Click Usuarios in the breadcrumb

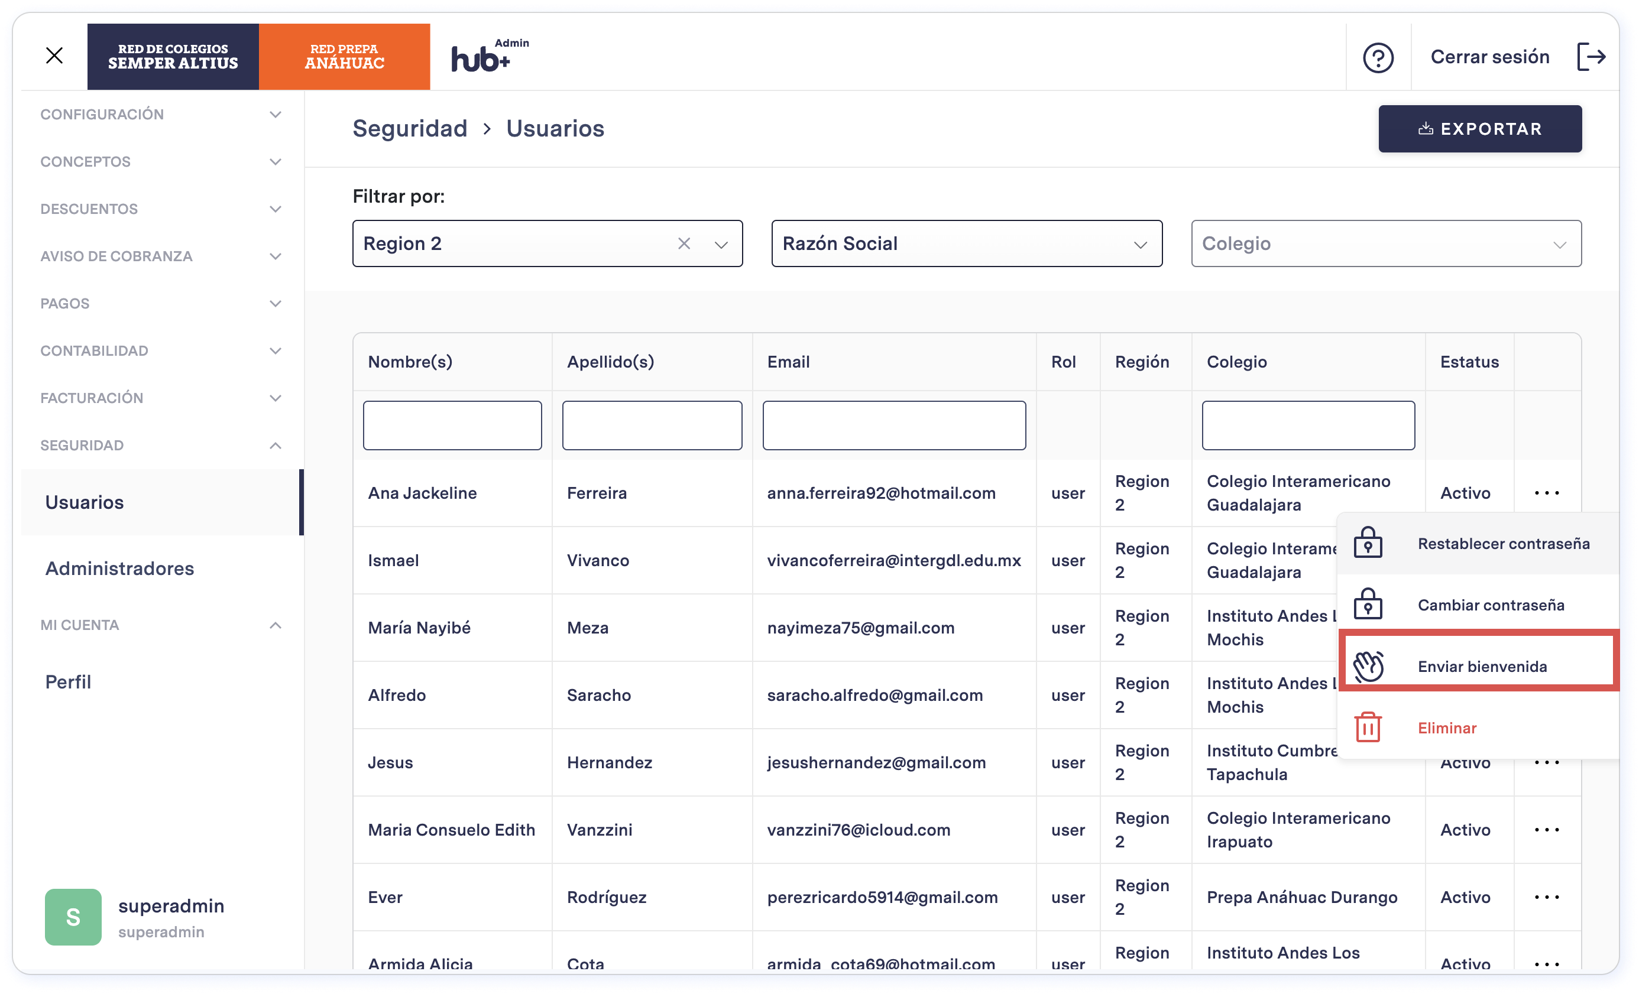(x=555, y=128)
